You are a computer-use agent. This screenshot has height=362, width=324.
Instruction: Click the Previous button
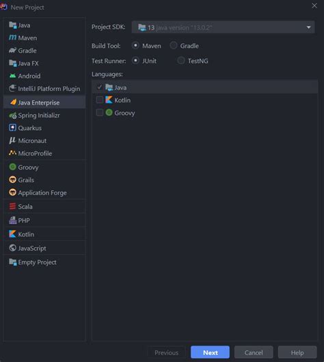click(166, 352)
